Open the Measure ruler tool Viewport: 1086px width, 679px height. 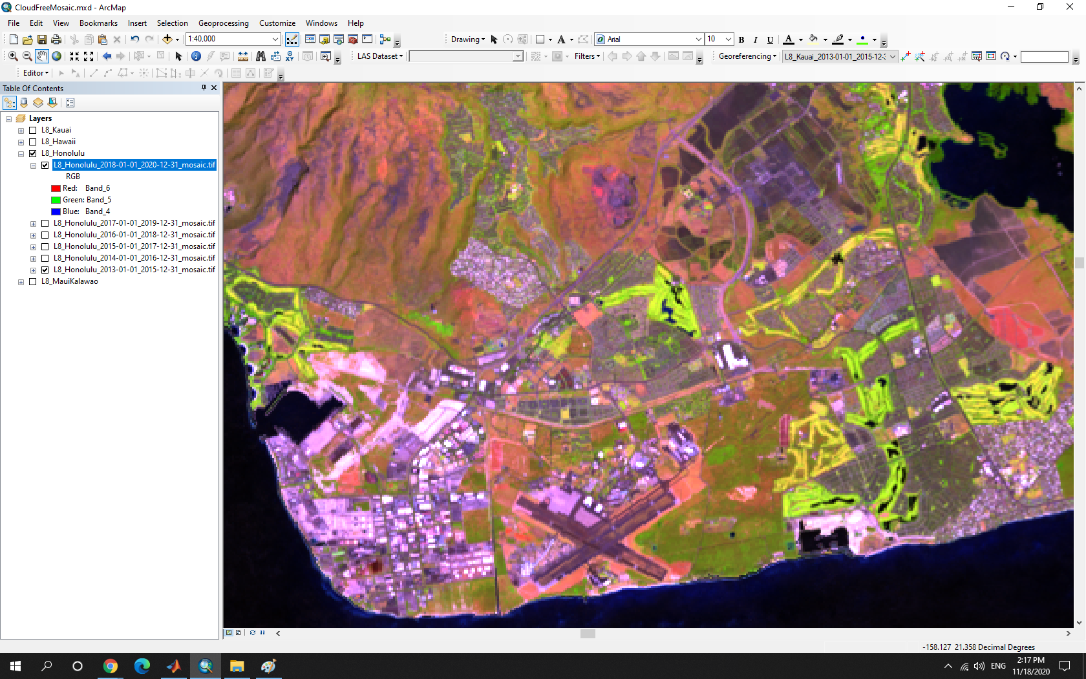[243, 56]
